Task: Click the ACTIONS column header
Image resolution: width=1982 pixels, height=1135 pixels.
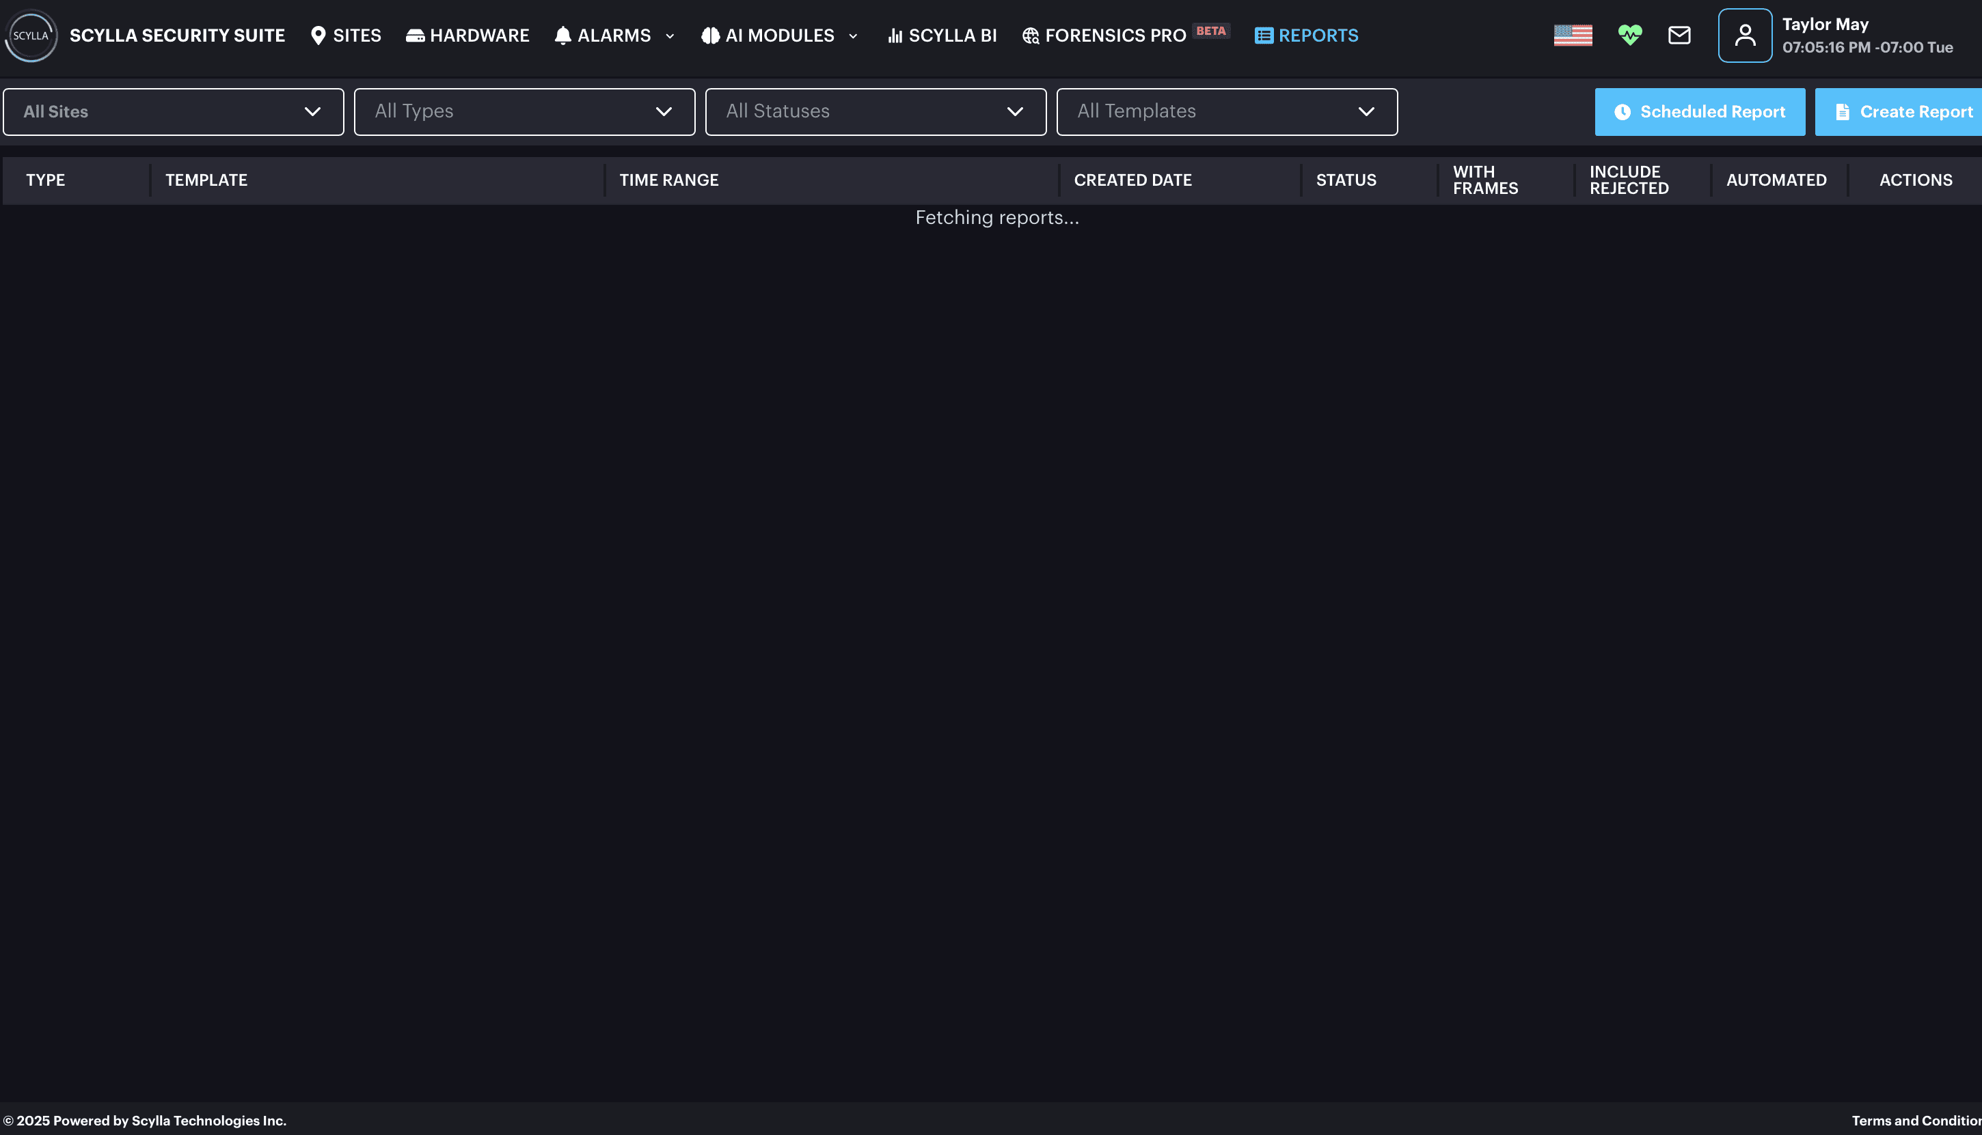Action: tap(1916, 180)
